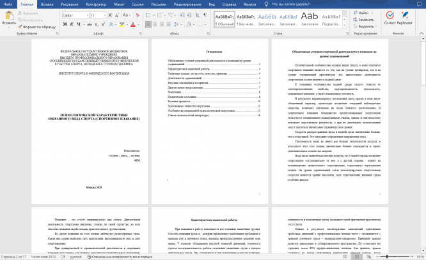Open font group dialog launcher
The width and height of the screenshot is (426, 260).
click(x=141, y=33)
